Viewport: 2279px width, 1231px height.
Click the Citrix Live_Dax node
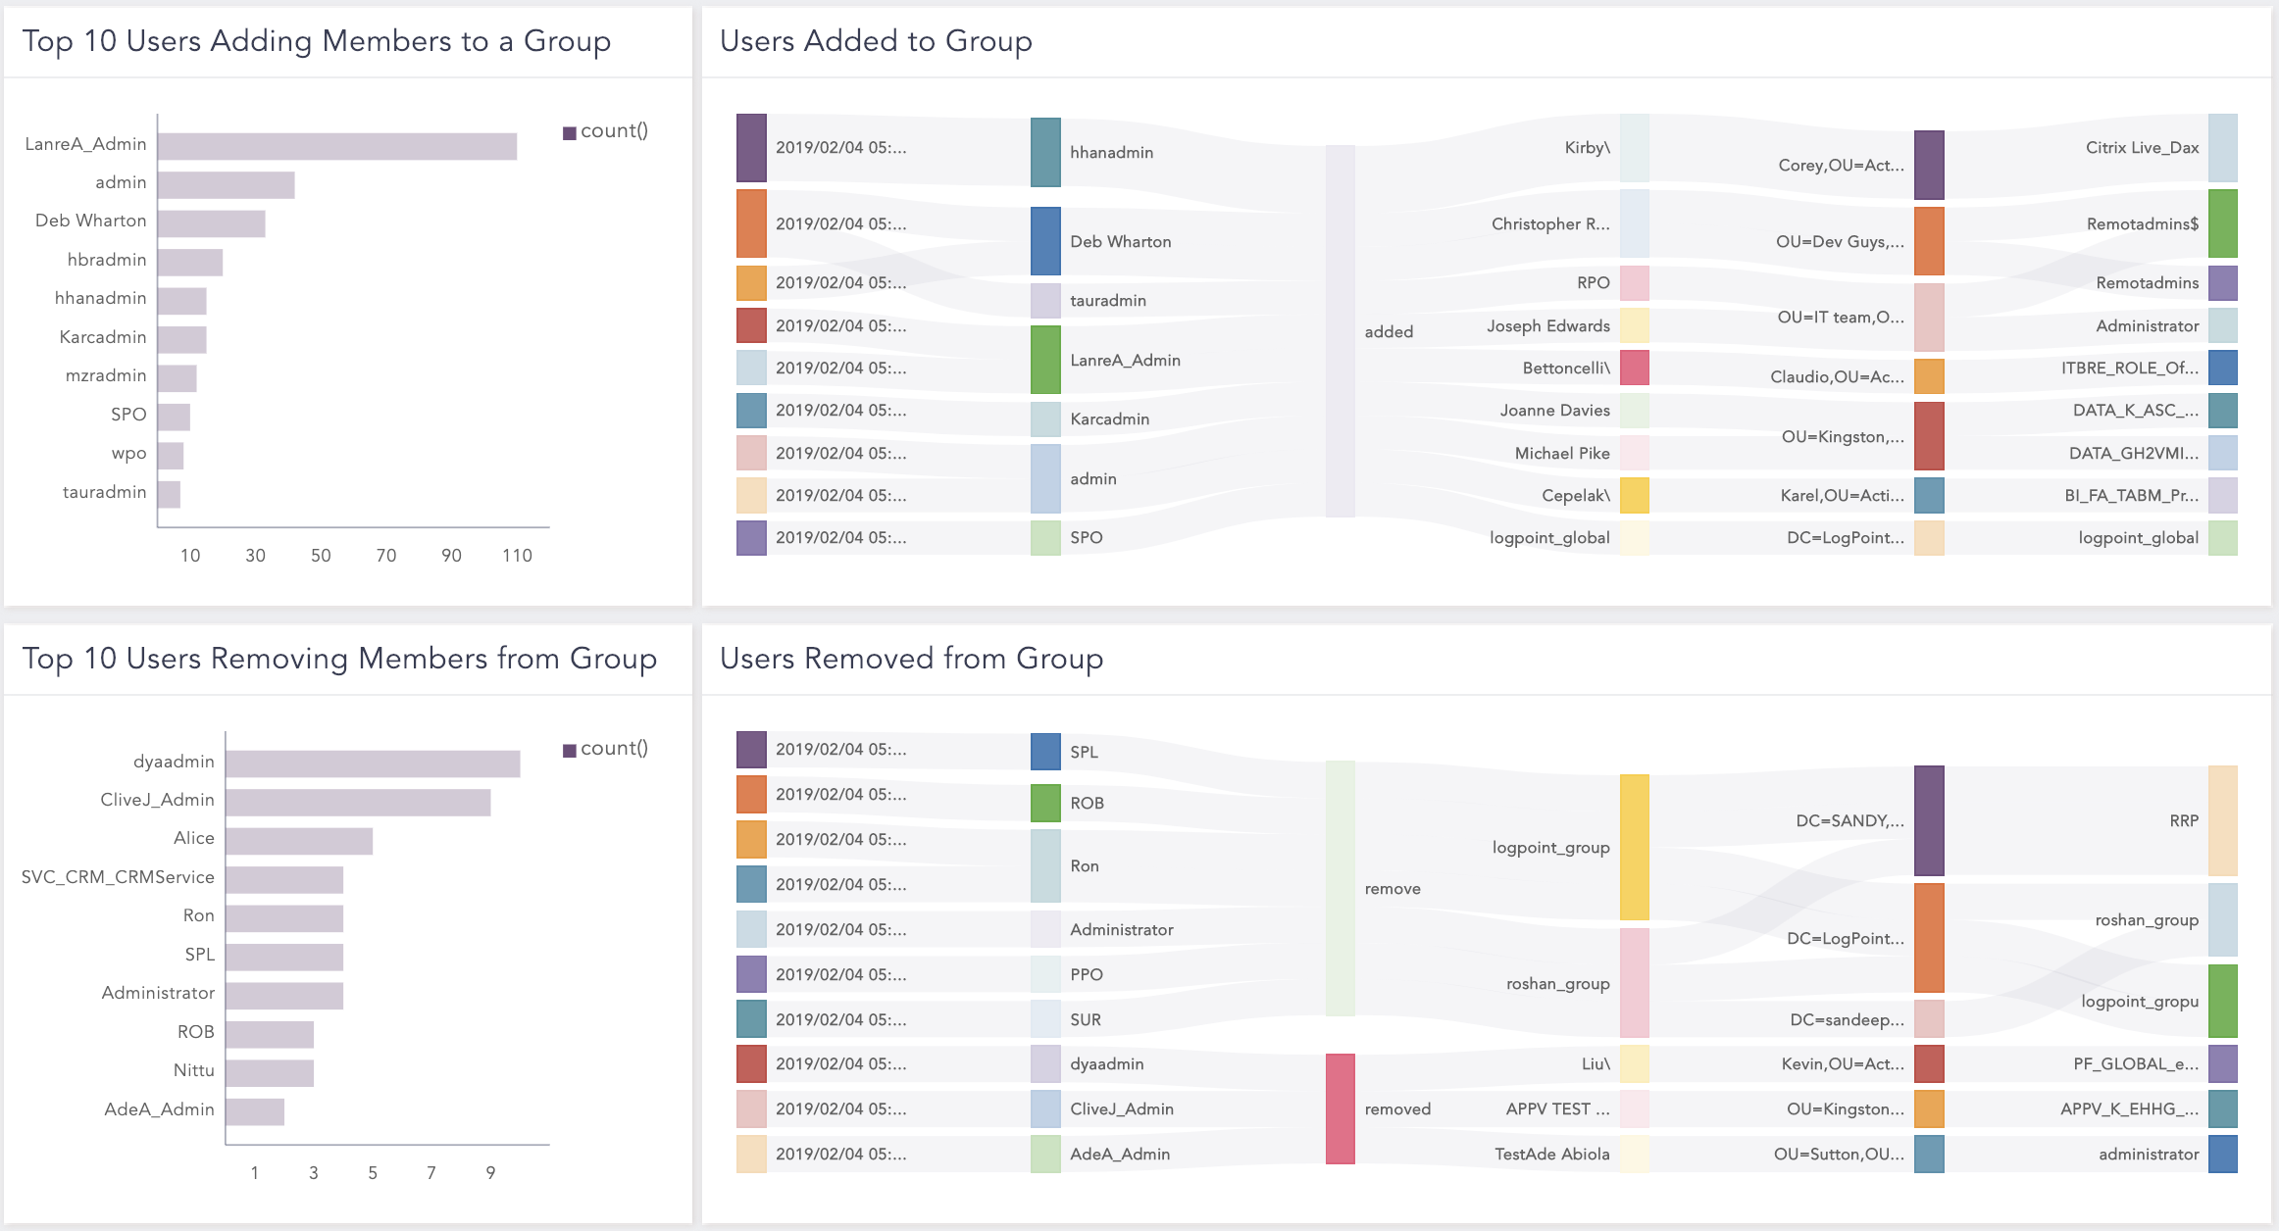(x=2223, y=147)
